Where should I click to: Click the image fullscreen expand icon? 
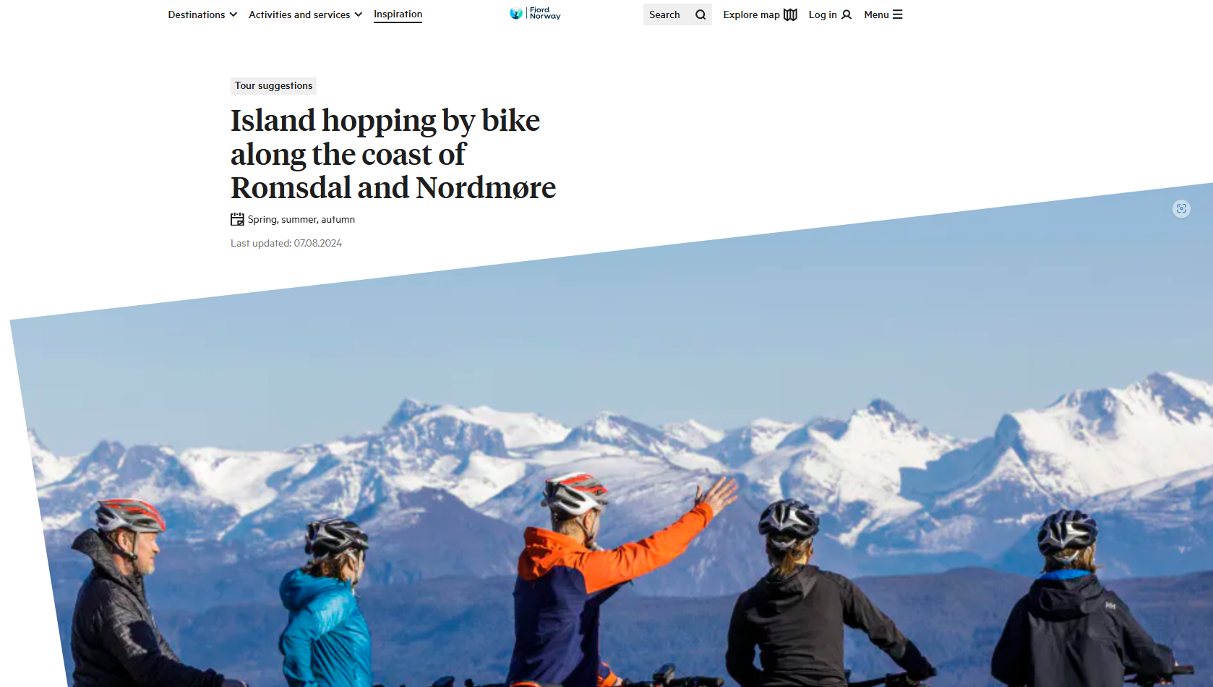[1181, 209]
